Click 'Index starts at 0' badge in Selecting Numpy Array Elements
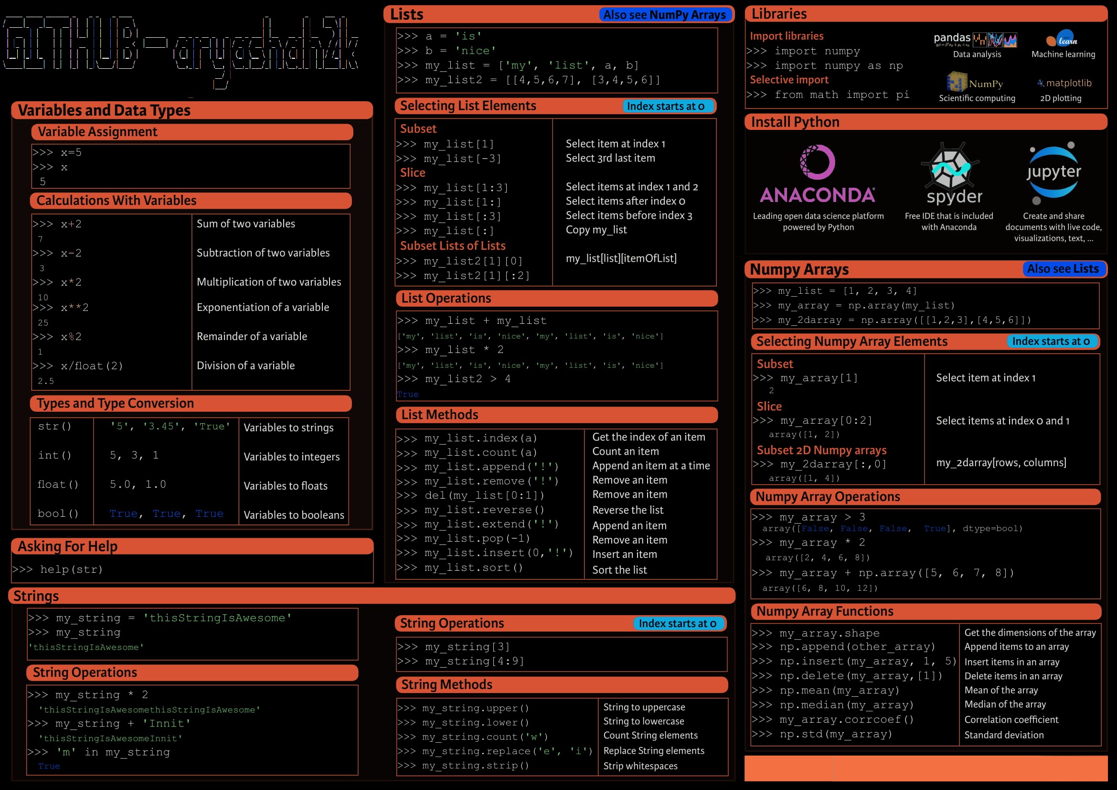Image resolution: width=1117 pixels, height=790 pixels. click(1052, 342)
